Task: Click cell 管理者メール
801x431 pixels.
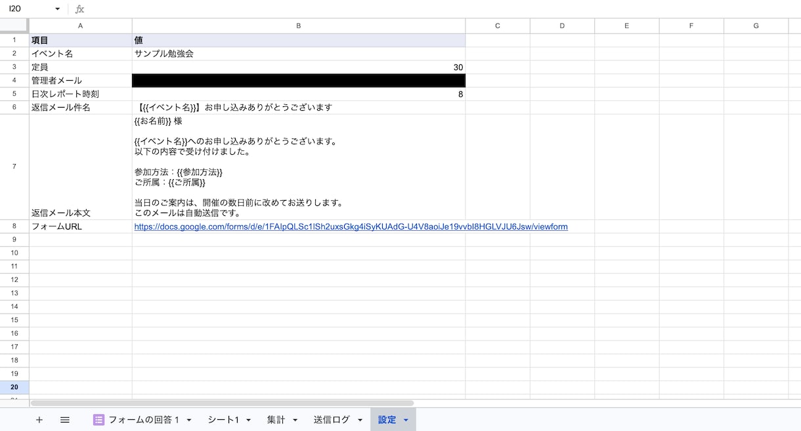Action: 81,81
